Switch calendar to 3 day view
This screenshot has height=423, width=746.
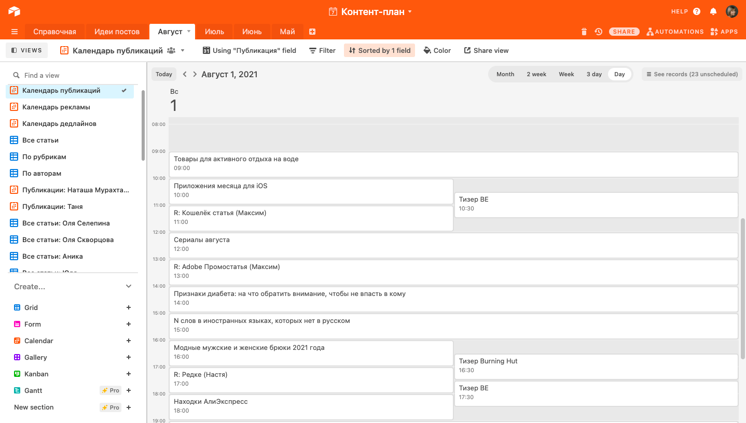click(x=594, y=74)
